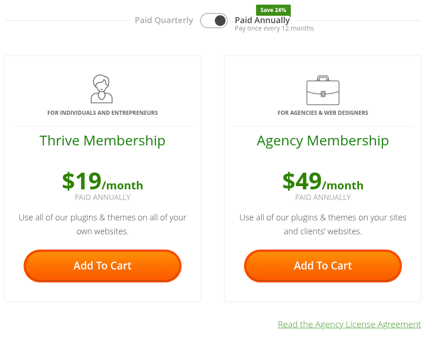Add Thrive Membership to cart
The height and width of the screenshot is (338, 426).
102,266
